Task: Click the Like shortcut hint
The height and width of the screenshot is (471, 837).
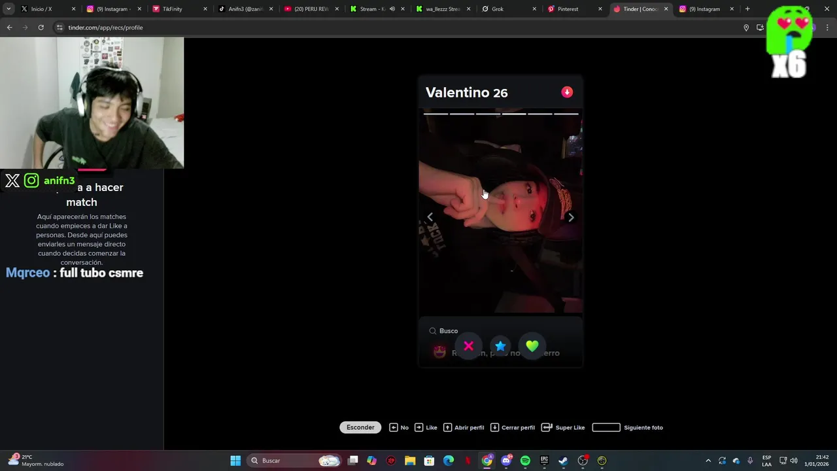Action: pos(426,427)
